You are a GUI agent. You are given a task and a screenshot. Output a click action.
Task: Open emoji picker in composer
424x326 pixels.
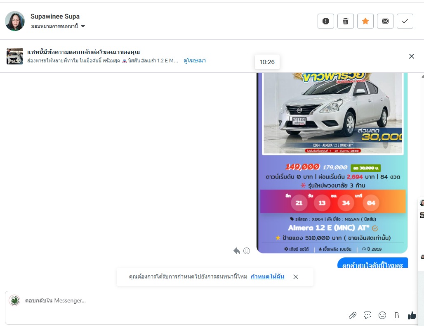[382, 315]
